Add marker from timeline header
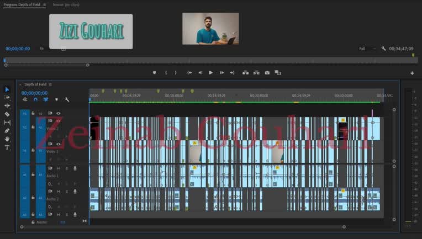Screen dimensions: 422x239 coord(56,99)
